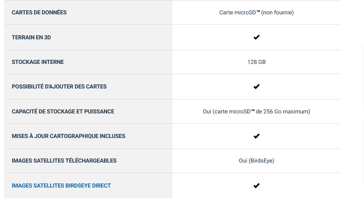The width and height of the screenshot is (364, 214).
Task: Select the Terrain en 3D row label
Action: 31,37
